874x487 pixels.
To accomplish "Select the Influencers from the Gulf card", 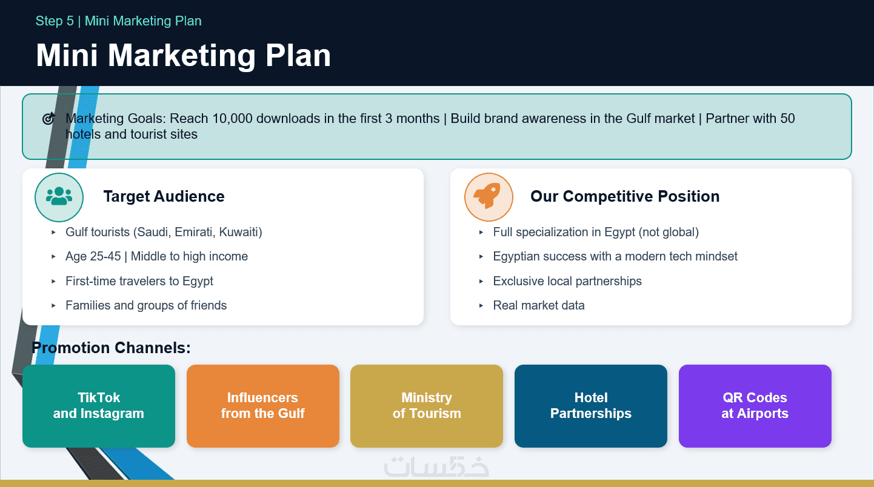I will point(263,406).
